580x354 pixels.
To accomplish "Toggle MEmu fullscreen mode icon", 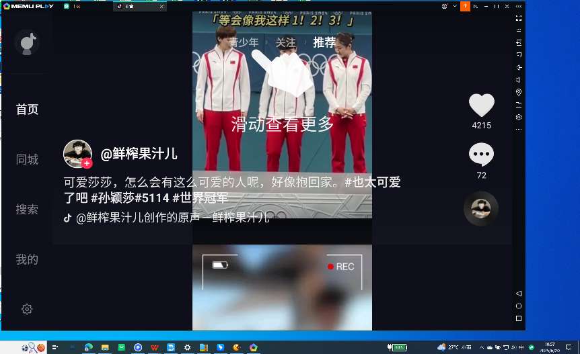I will (519, 18).
